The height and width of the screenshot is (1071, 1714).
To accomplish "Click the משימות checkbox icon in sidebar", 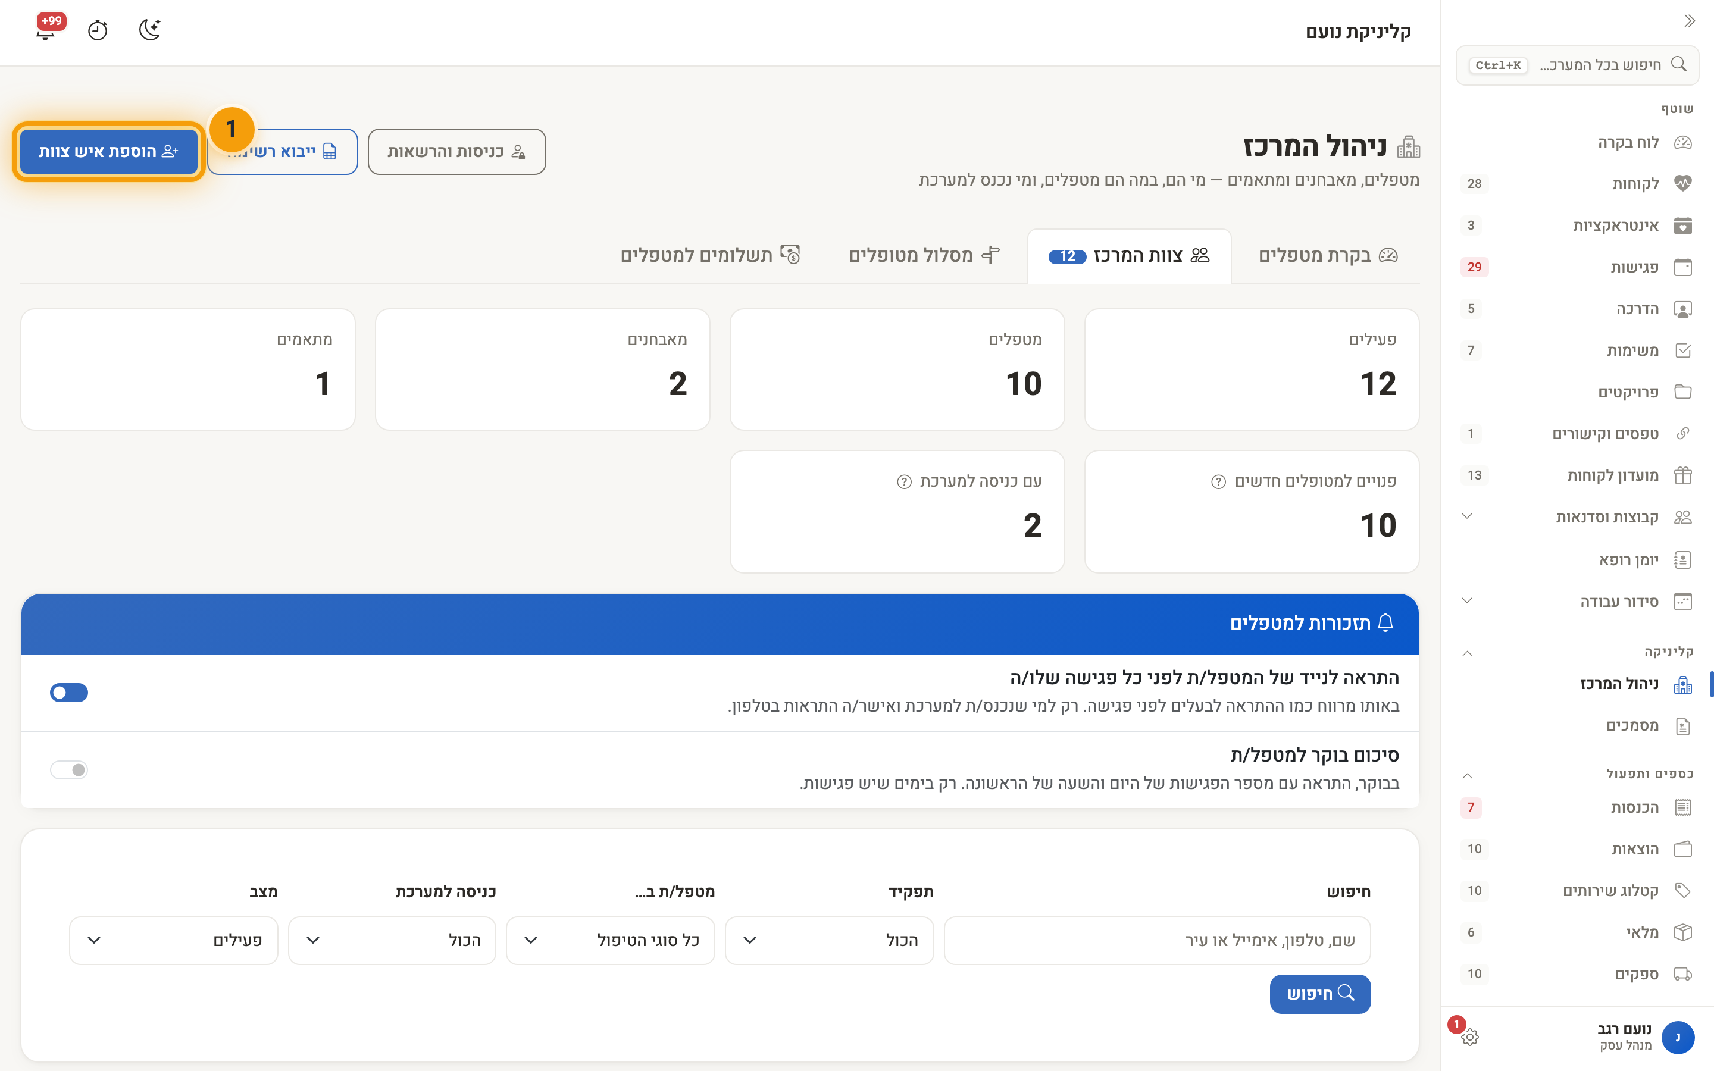I will pos(1683,350).
